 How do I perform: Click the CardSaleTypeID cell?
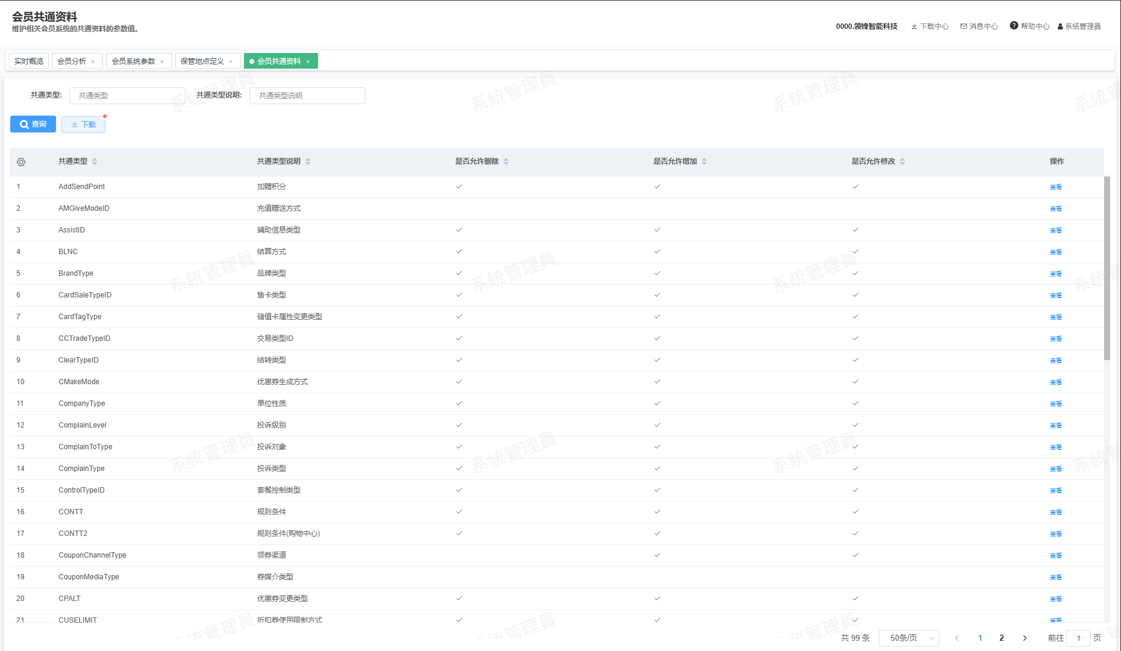click(85, 295)
